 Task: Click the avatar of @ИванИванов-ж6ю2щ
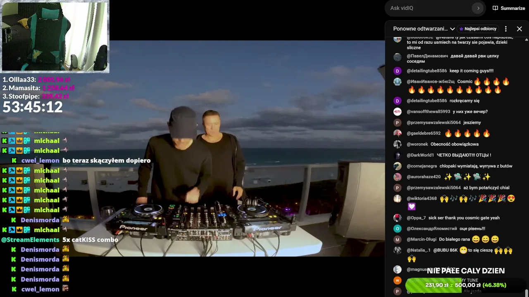point(397,82)
